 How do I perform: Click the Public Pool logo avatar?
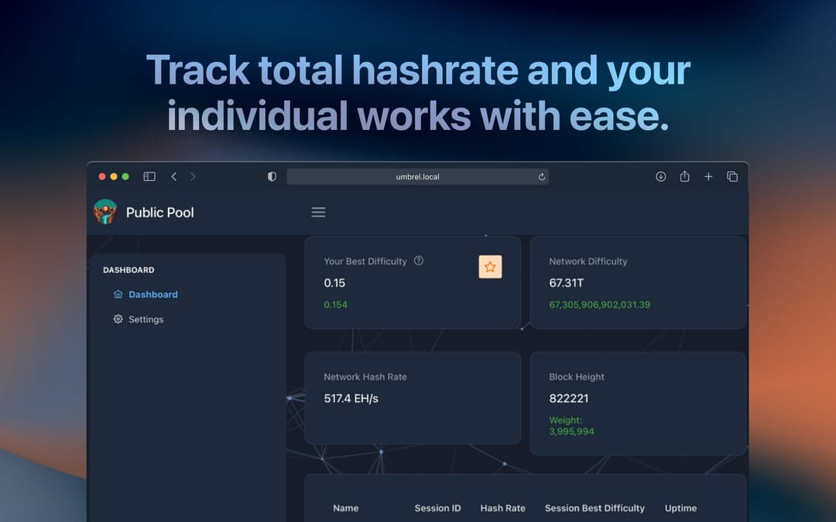(x=105, y=212)
